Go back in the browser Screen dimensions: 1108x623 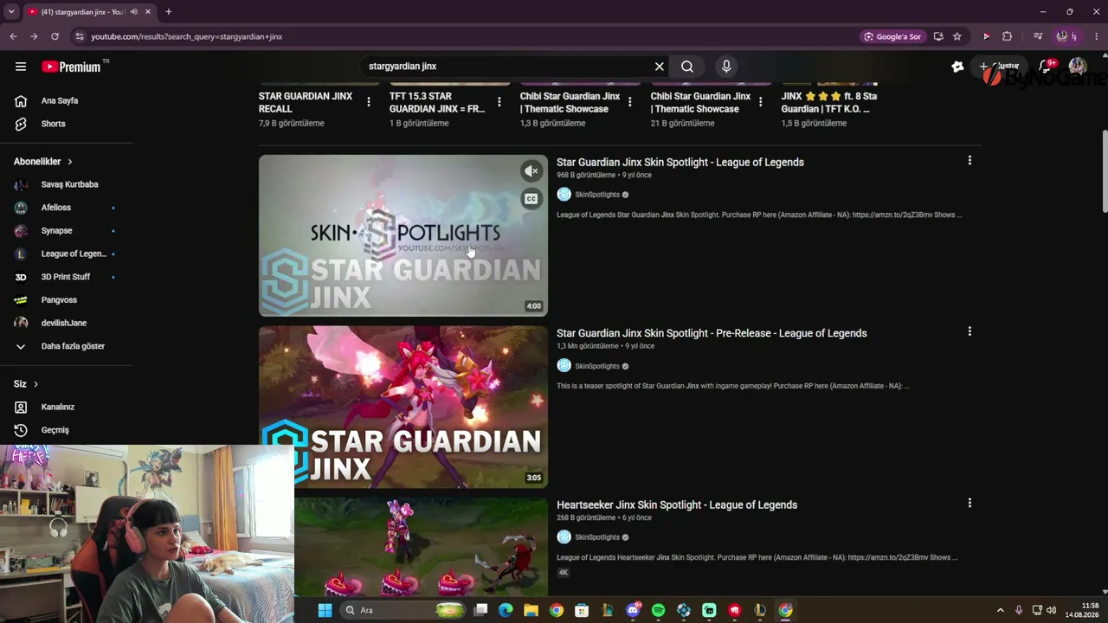pos(13,36)
